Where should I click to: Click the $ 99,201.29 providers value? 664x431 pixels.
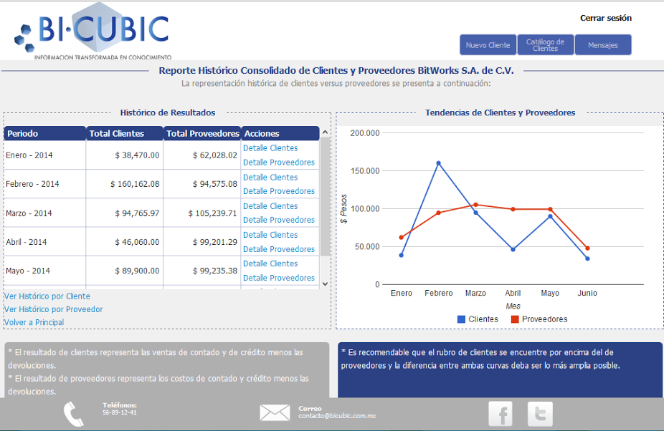tap(214, 242)
